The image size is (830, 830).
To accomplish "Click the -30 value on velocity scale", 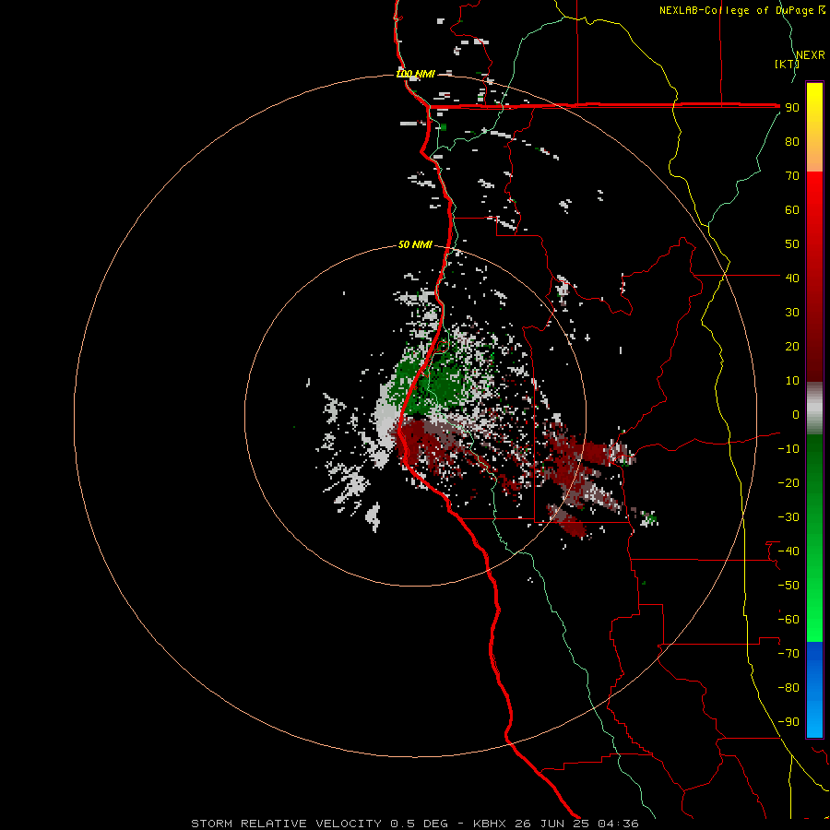I will point(788,517).
